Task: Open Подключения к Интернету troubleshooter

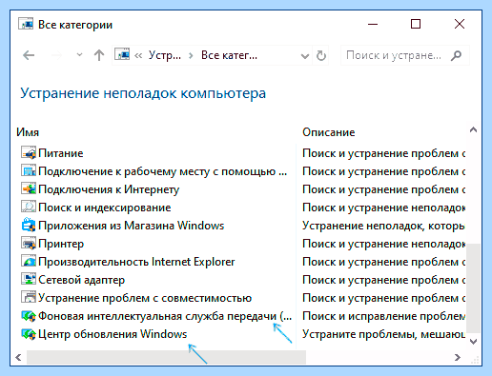Action: tap(109, 189)
